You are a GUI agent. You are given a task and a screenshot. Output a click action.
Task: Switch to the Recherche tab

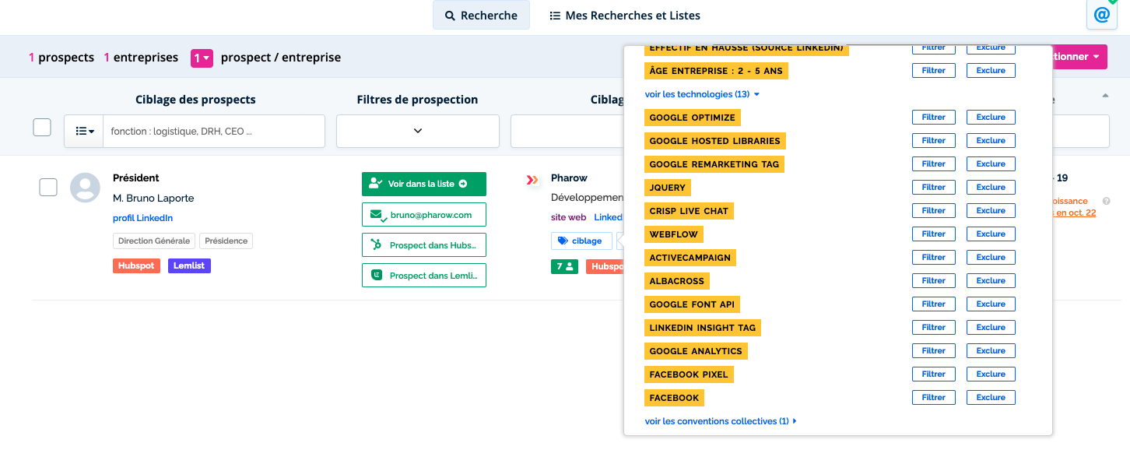[x=481, y=16]
